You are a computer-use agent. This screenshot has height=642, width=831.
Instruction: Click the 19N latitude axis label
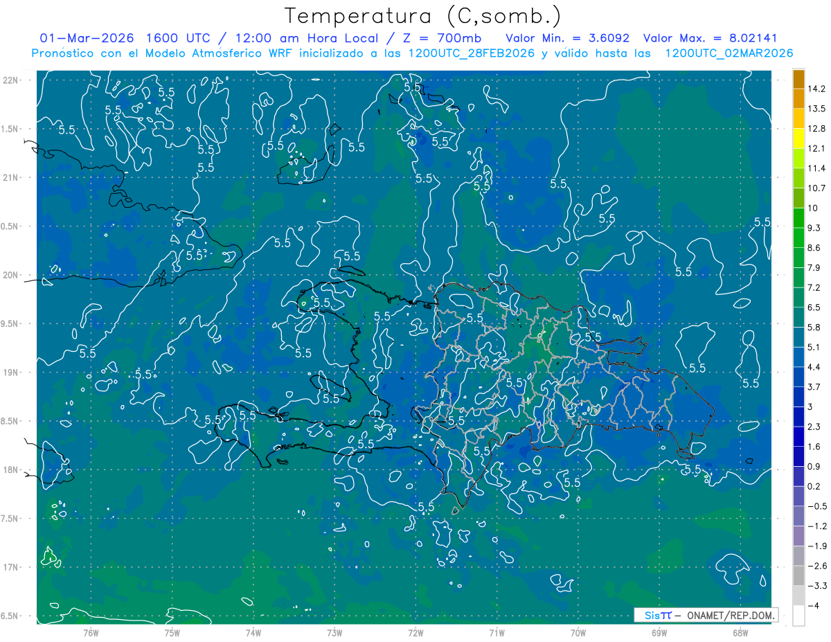click(x=11, y=373)
